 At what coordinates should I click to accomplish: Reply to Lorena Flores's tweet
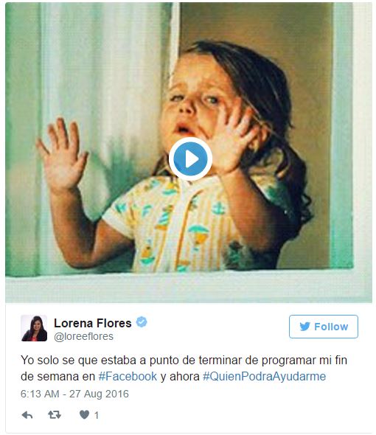tap(27, 415)
